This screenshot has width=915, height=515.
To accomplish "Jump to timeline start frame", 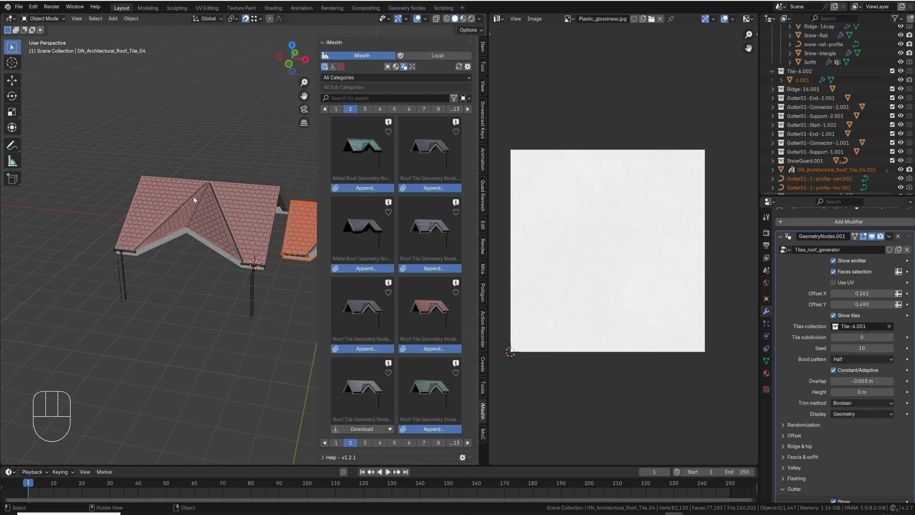I will click(362, 472).
